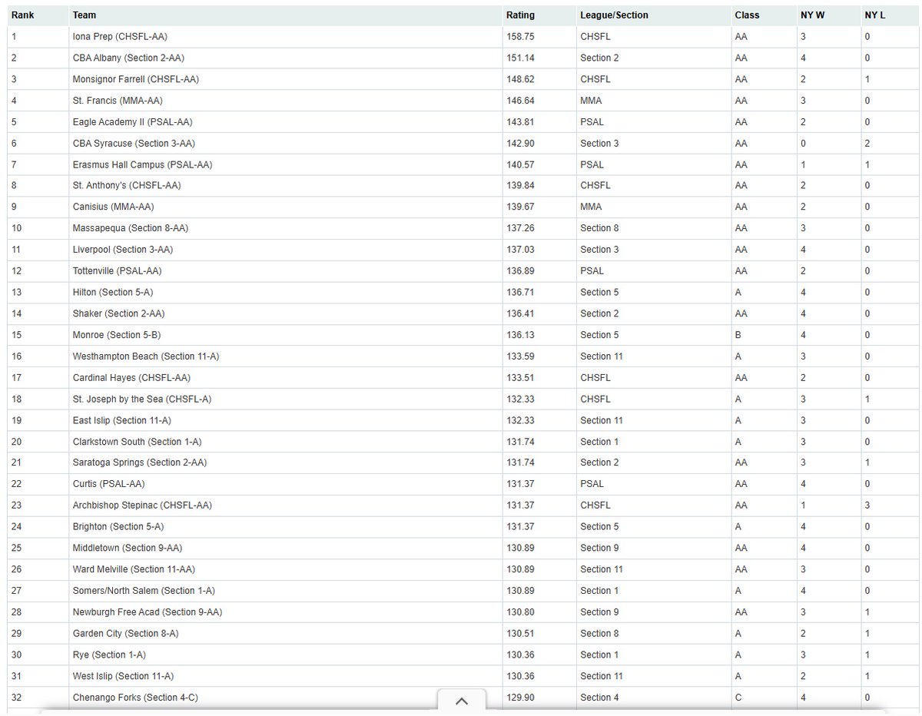Select the 146.64 rating cell
The width and height of the screenshot is (922, 716).
tap(539, 101)
